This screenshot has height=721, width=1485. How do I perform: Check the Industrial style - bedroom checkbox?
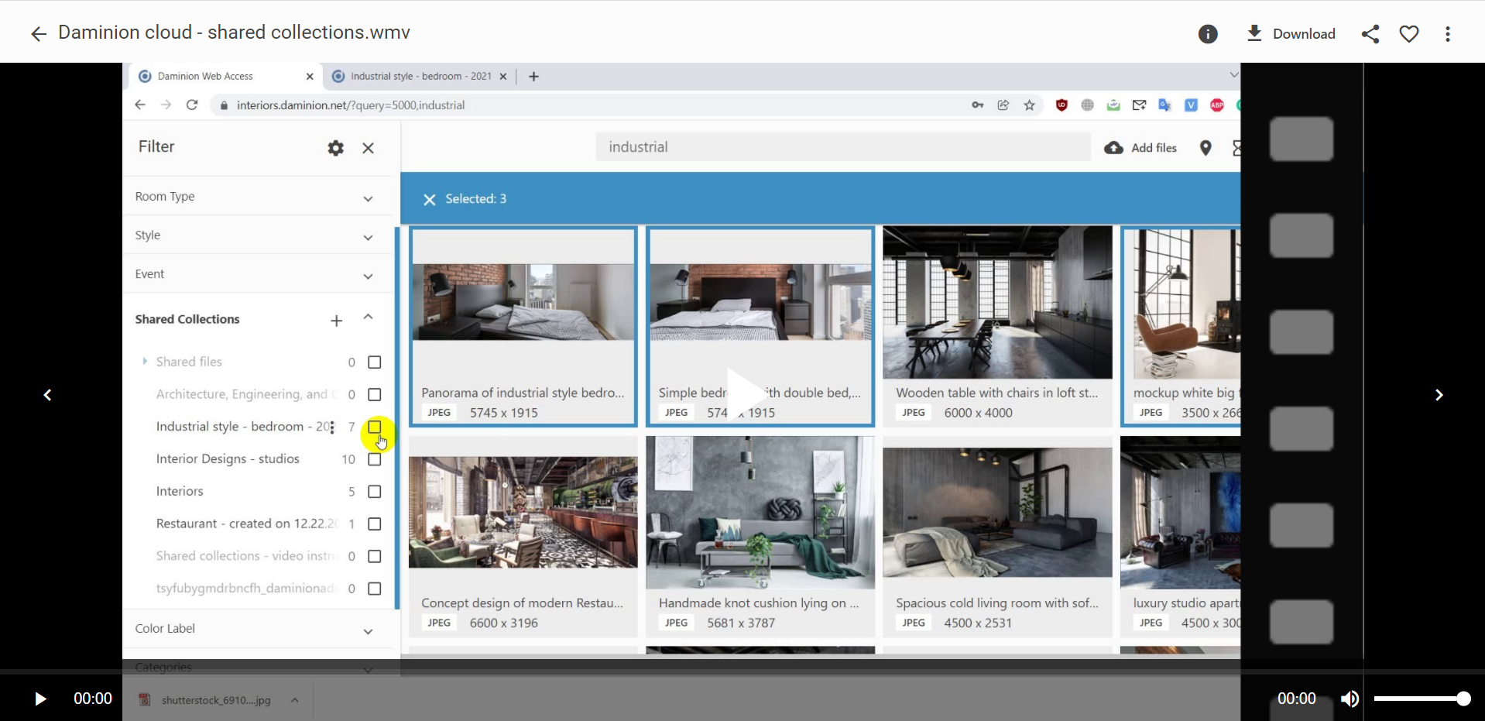[x=375, y=427]
